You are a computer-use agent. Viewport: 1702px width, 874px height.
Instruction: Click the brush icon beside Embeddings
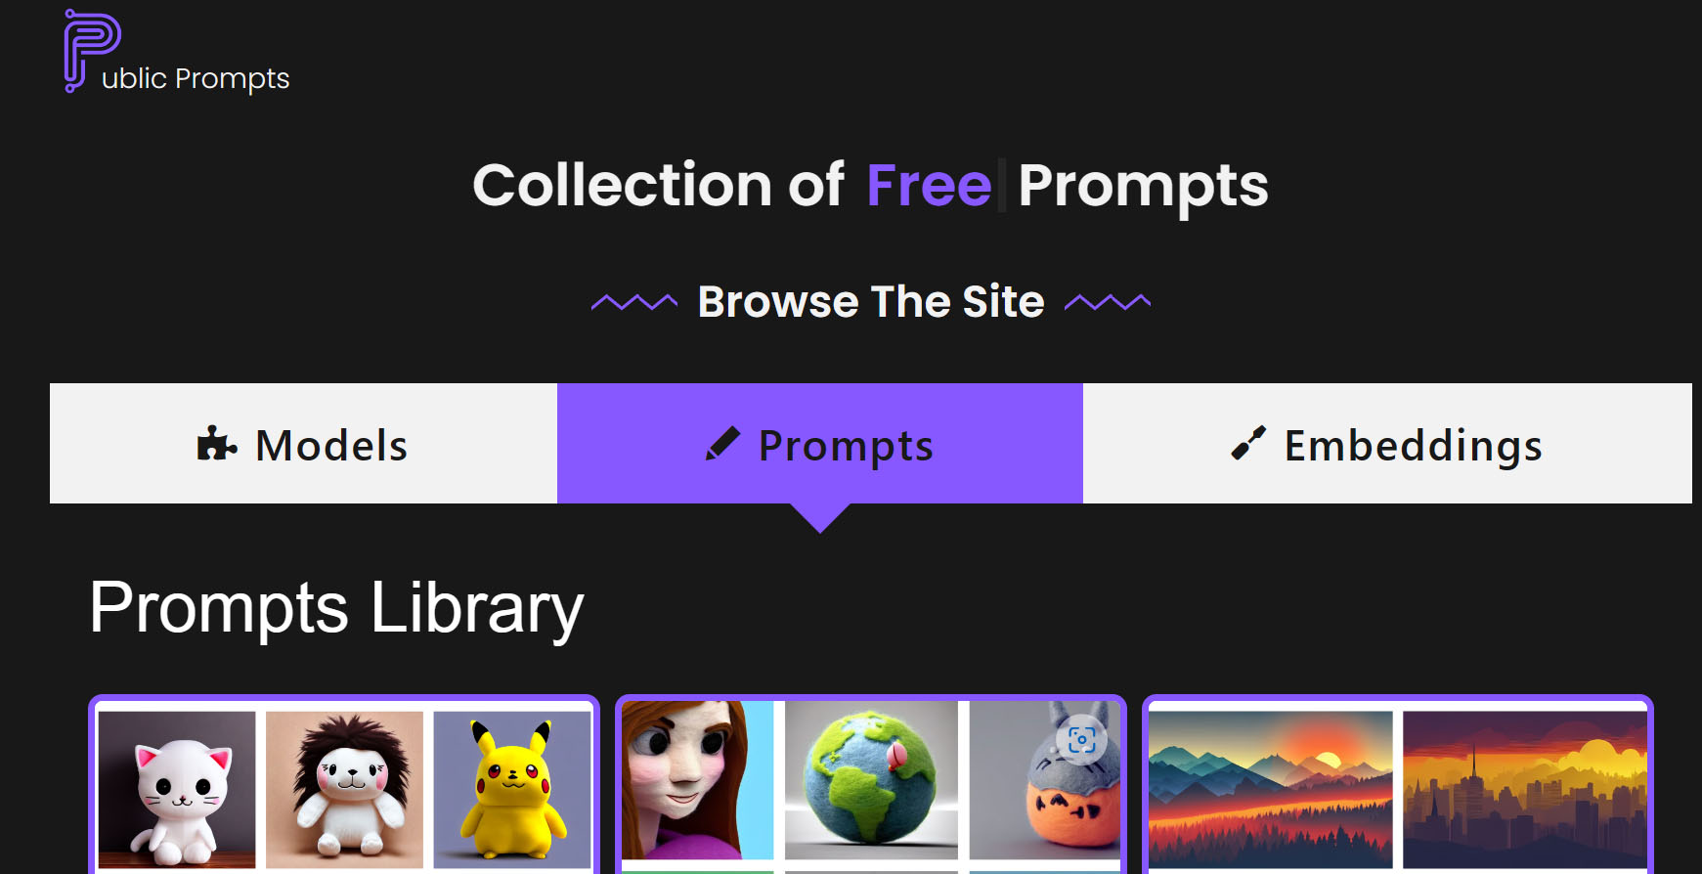coord(1248,444)
